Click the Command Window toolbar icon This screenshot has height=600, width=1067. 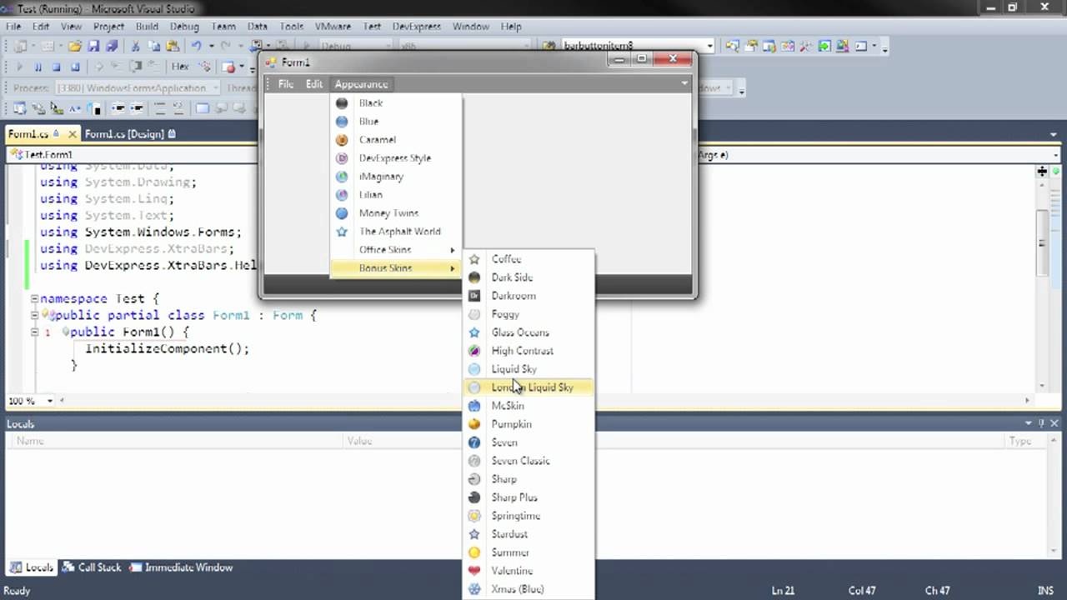pos(861,46)
